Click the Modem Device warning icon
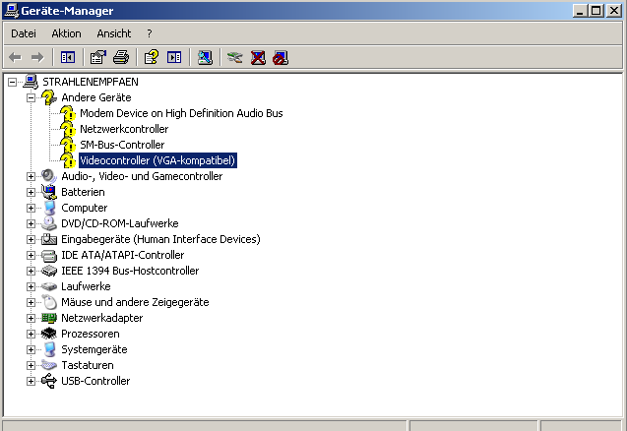This screenshot has width=627, height=431. pyautogui.click(x=68, y=113)
